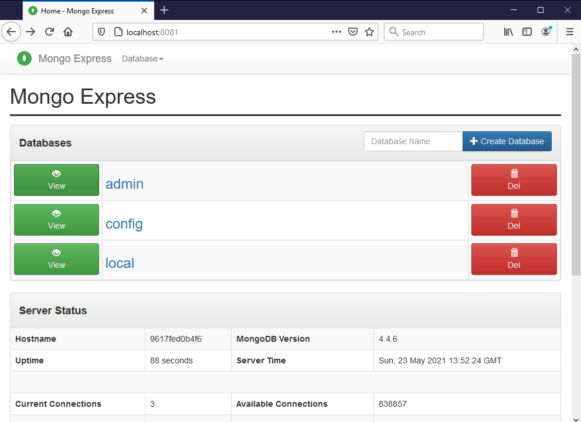Expand the Database dropdown in the navbar

click(142, 59)
